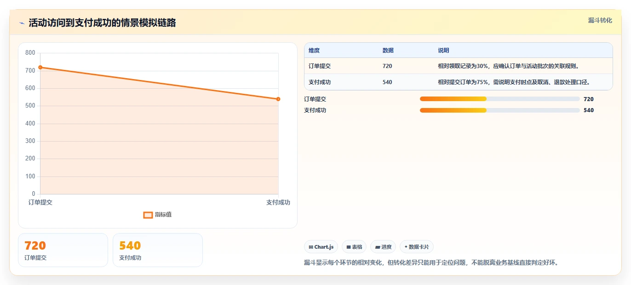Click the 维度 column header

coord(314,51)
